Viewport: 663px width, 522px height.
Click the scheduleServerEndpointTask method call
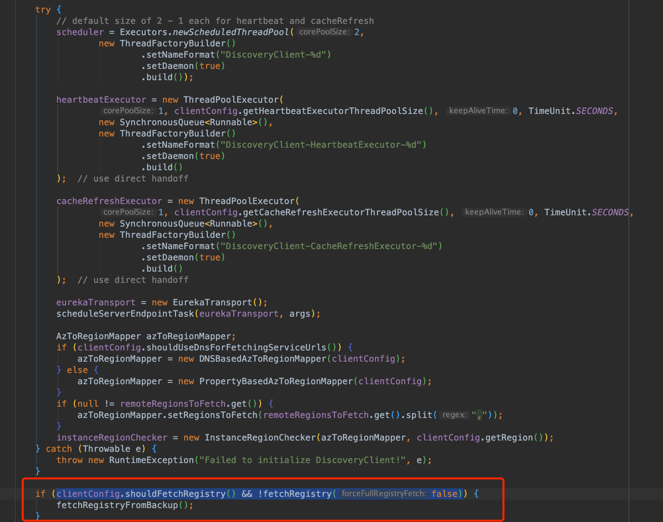[x=125, y=314]
